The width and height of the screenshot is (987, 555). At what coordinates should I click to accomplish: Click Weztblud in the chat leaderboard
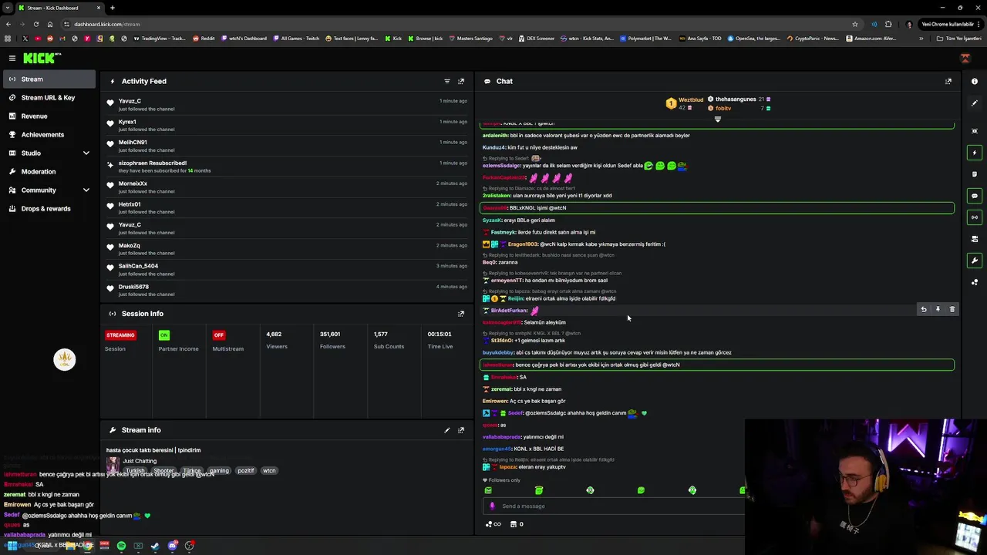point(691,100)
